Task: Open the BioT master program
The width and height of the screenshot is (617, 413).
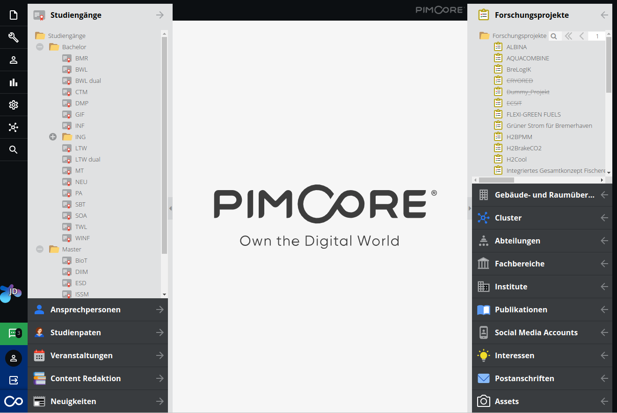Action: click(x=81, y=260)
